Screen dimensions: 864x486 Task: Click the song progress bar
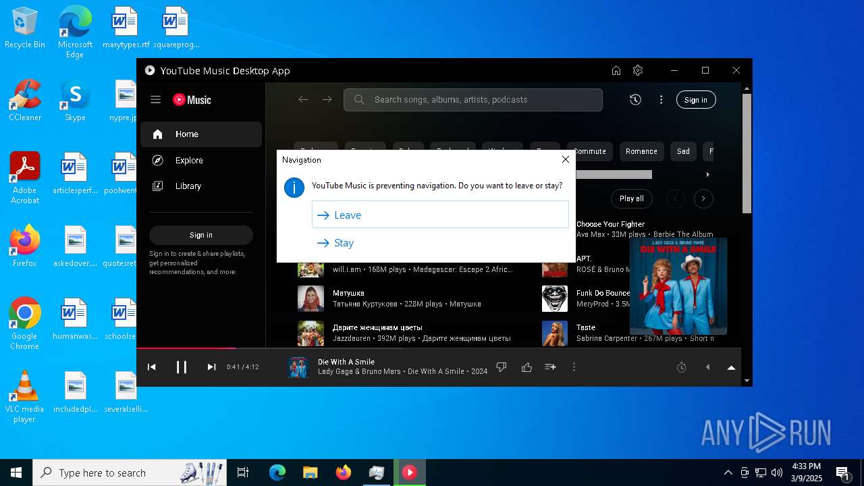coord(439,348)
